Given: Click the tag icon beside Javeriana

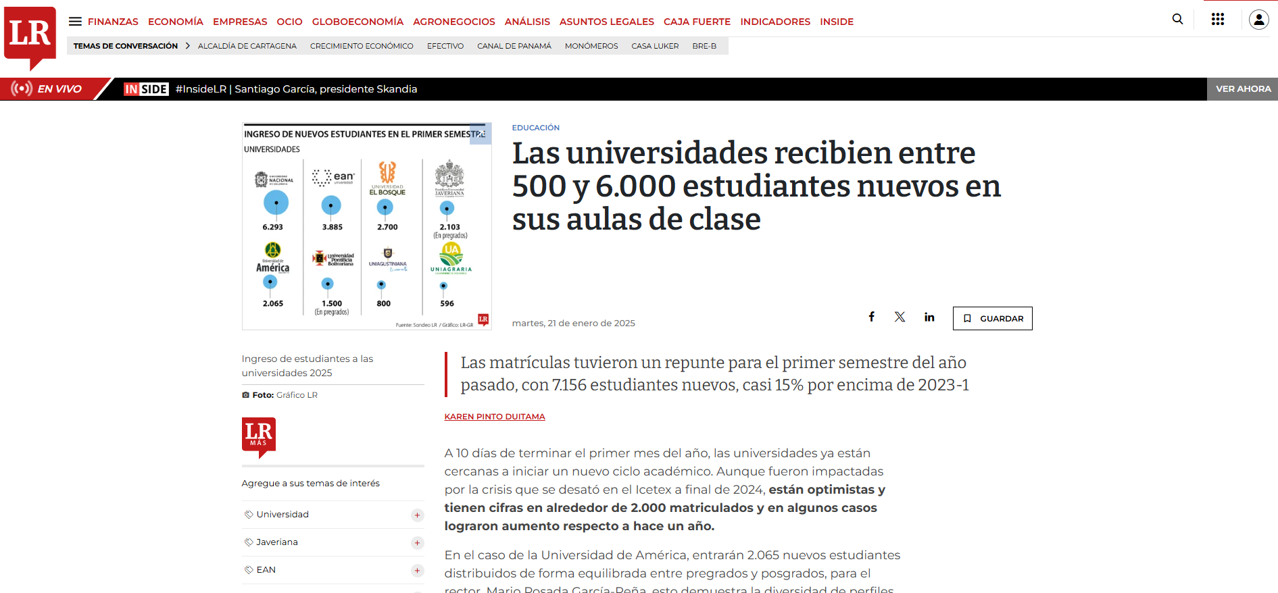Looking at the screenshot, I should (249, 542).
